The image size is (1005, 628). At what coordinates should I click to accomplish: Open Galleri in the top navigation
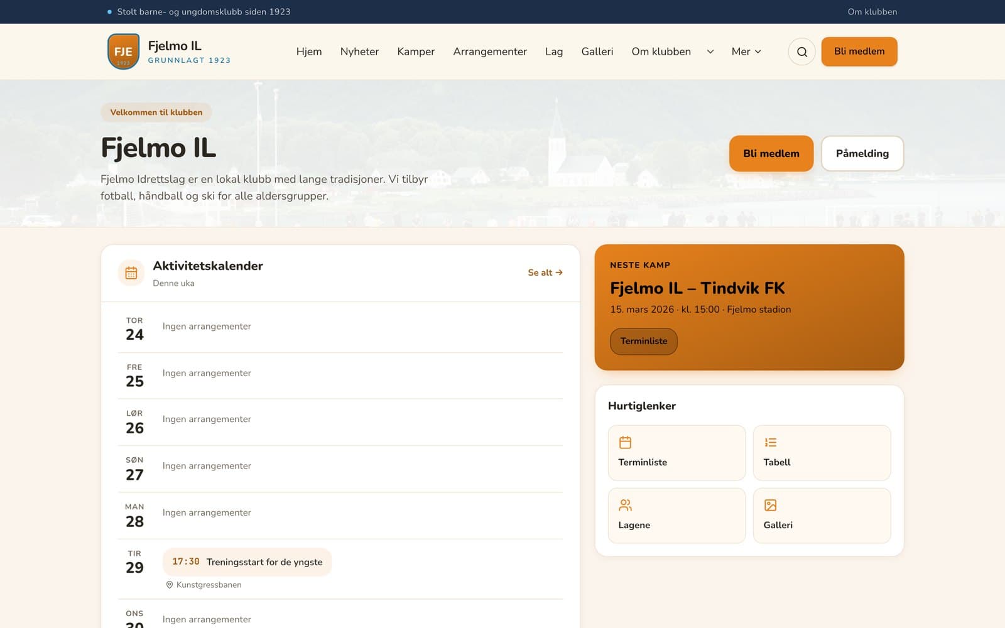[597, 51]
